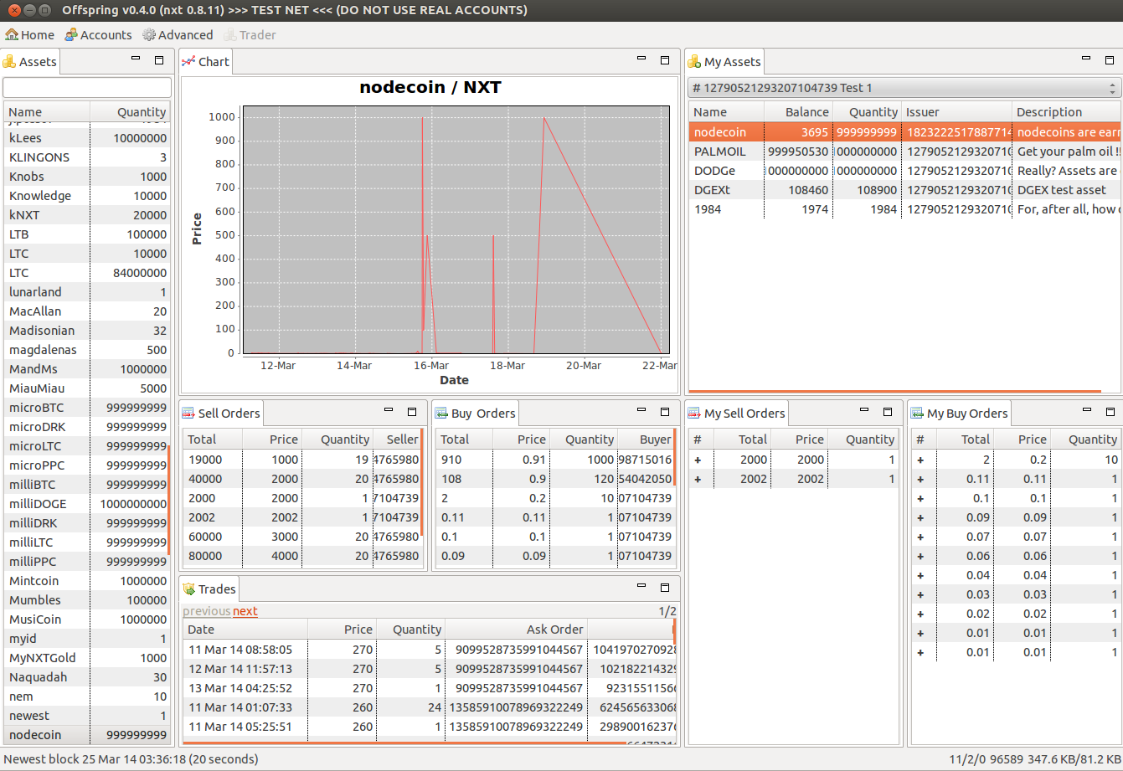Click the Assets search input field
This screenshot has height=771, width=1123.
(87, 88)
